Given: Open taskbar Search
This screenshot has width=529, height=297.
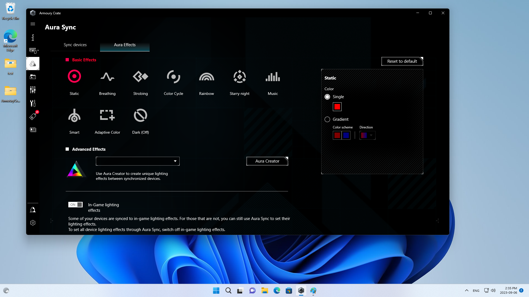Looking at the screenshot, I should click(228, 290).
